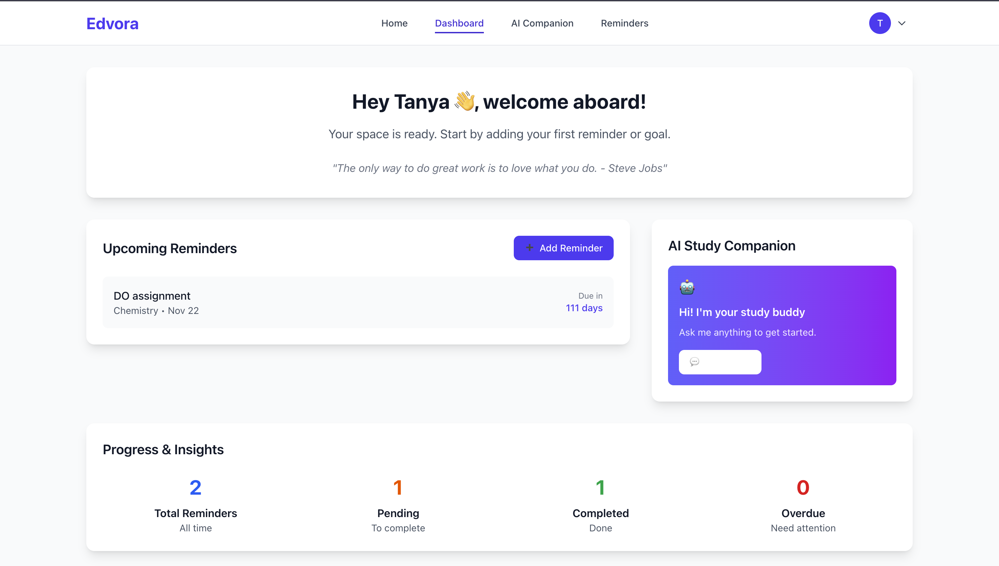The height and width of the screenshot is (566, 999).
Task: Open the Home nav item
Action: (394, 23)
